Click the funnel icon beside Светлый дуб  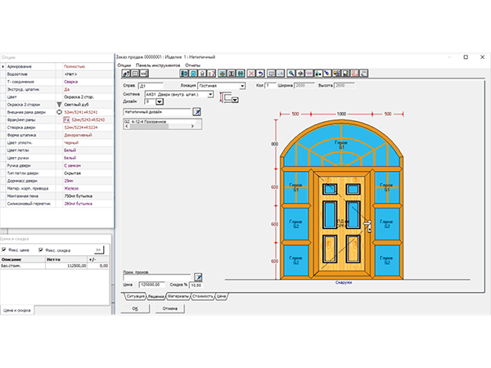(59, 105)
